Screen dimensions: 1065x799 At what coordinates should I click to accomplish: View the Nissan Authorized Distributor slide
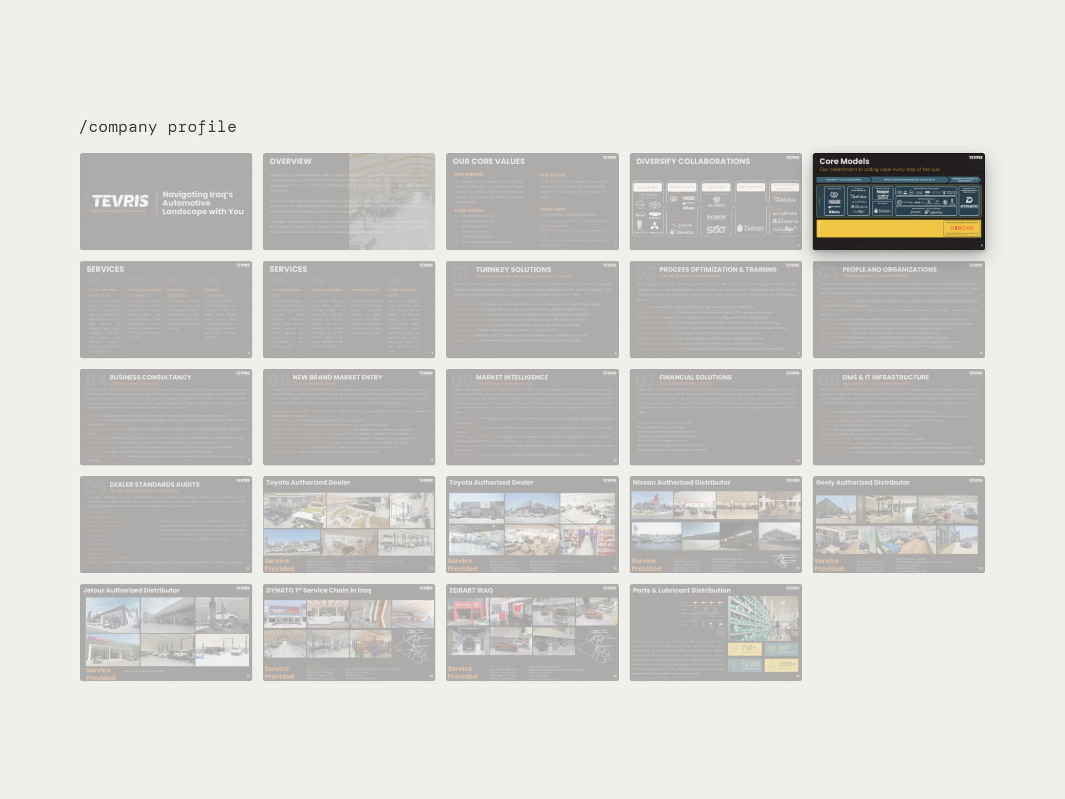pyautogui.click(x=716, y=525)
